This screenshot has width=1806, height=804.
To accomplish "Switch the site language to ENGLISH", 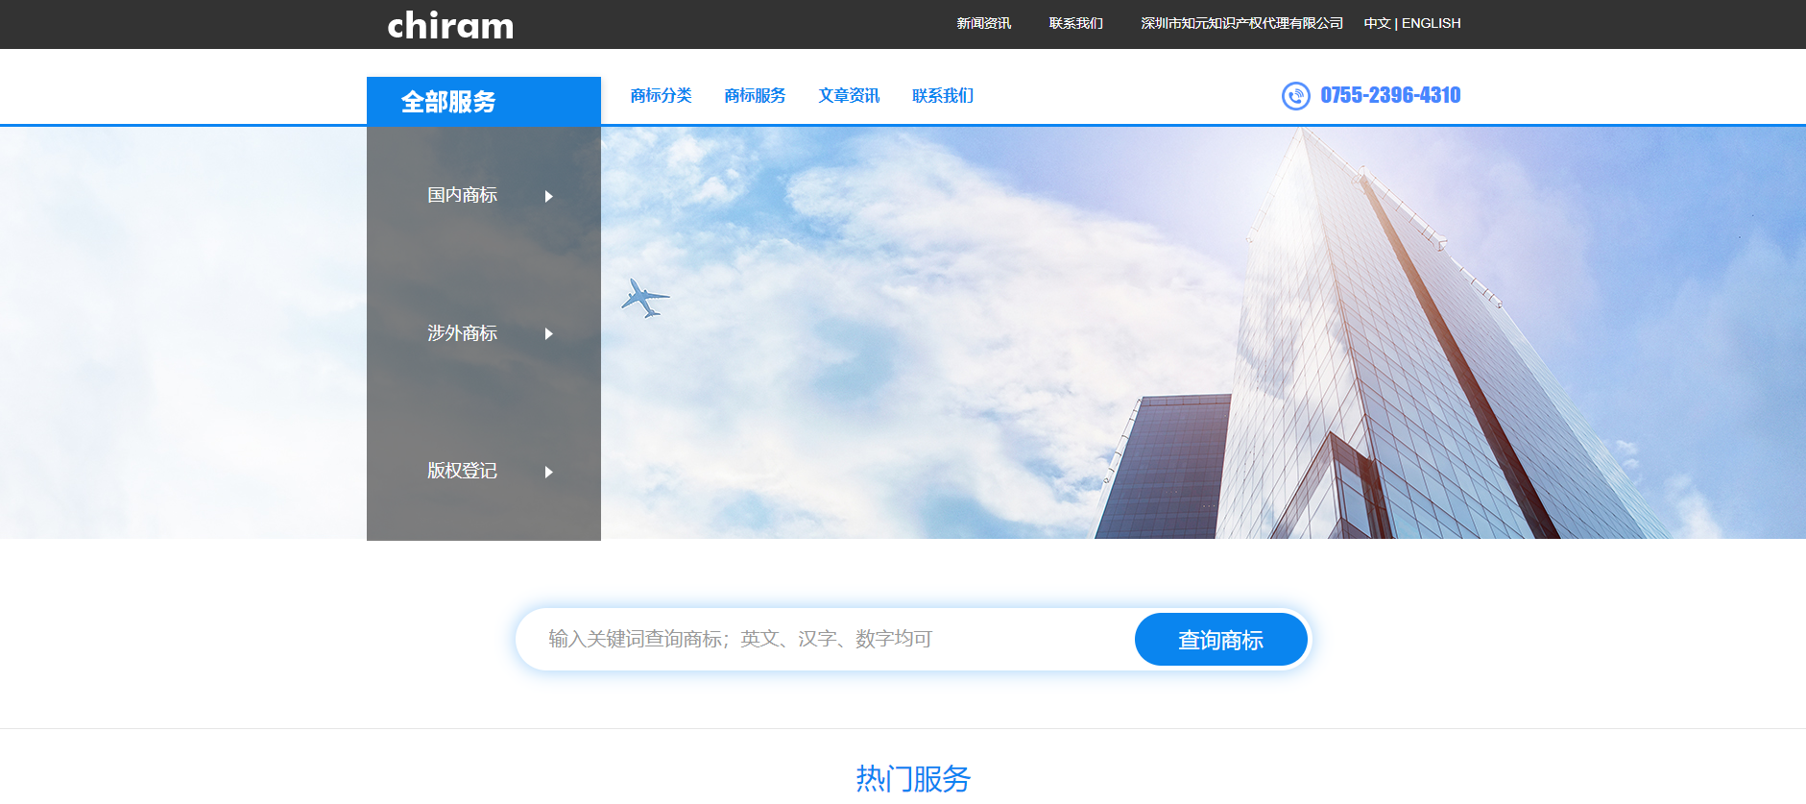I will tap(1431, 23).
